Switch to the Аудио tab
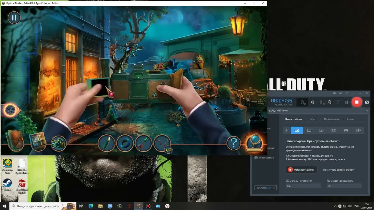 coord(350,119)
